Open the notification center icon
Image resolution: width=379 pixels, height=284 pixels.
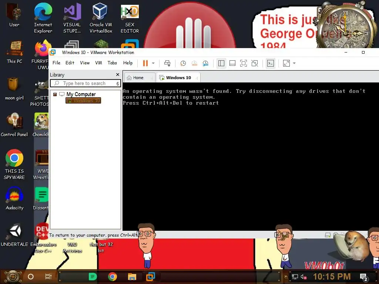pos(364,277)
